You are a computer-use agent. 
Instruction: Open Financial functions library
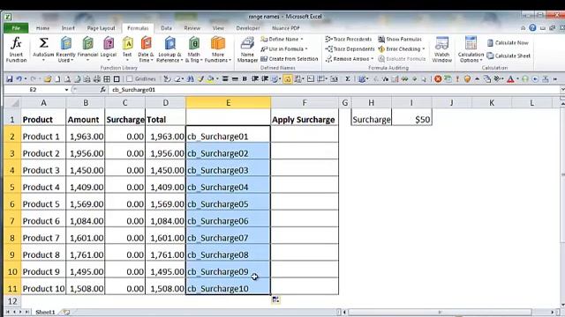tap(87, 49)
